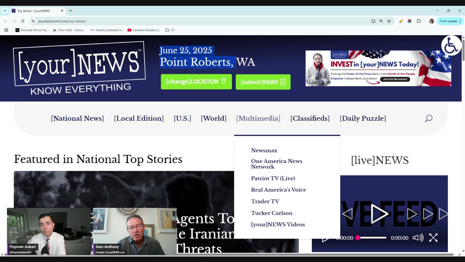Open [Daily Puzzle] menu
Image resolution: width=465 pixels, height=262 pixels.
363,118
